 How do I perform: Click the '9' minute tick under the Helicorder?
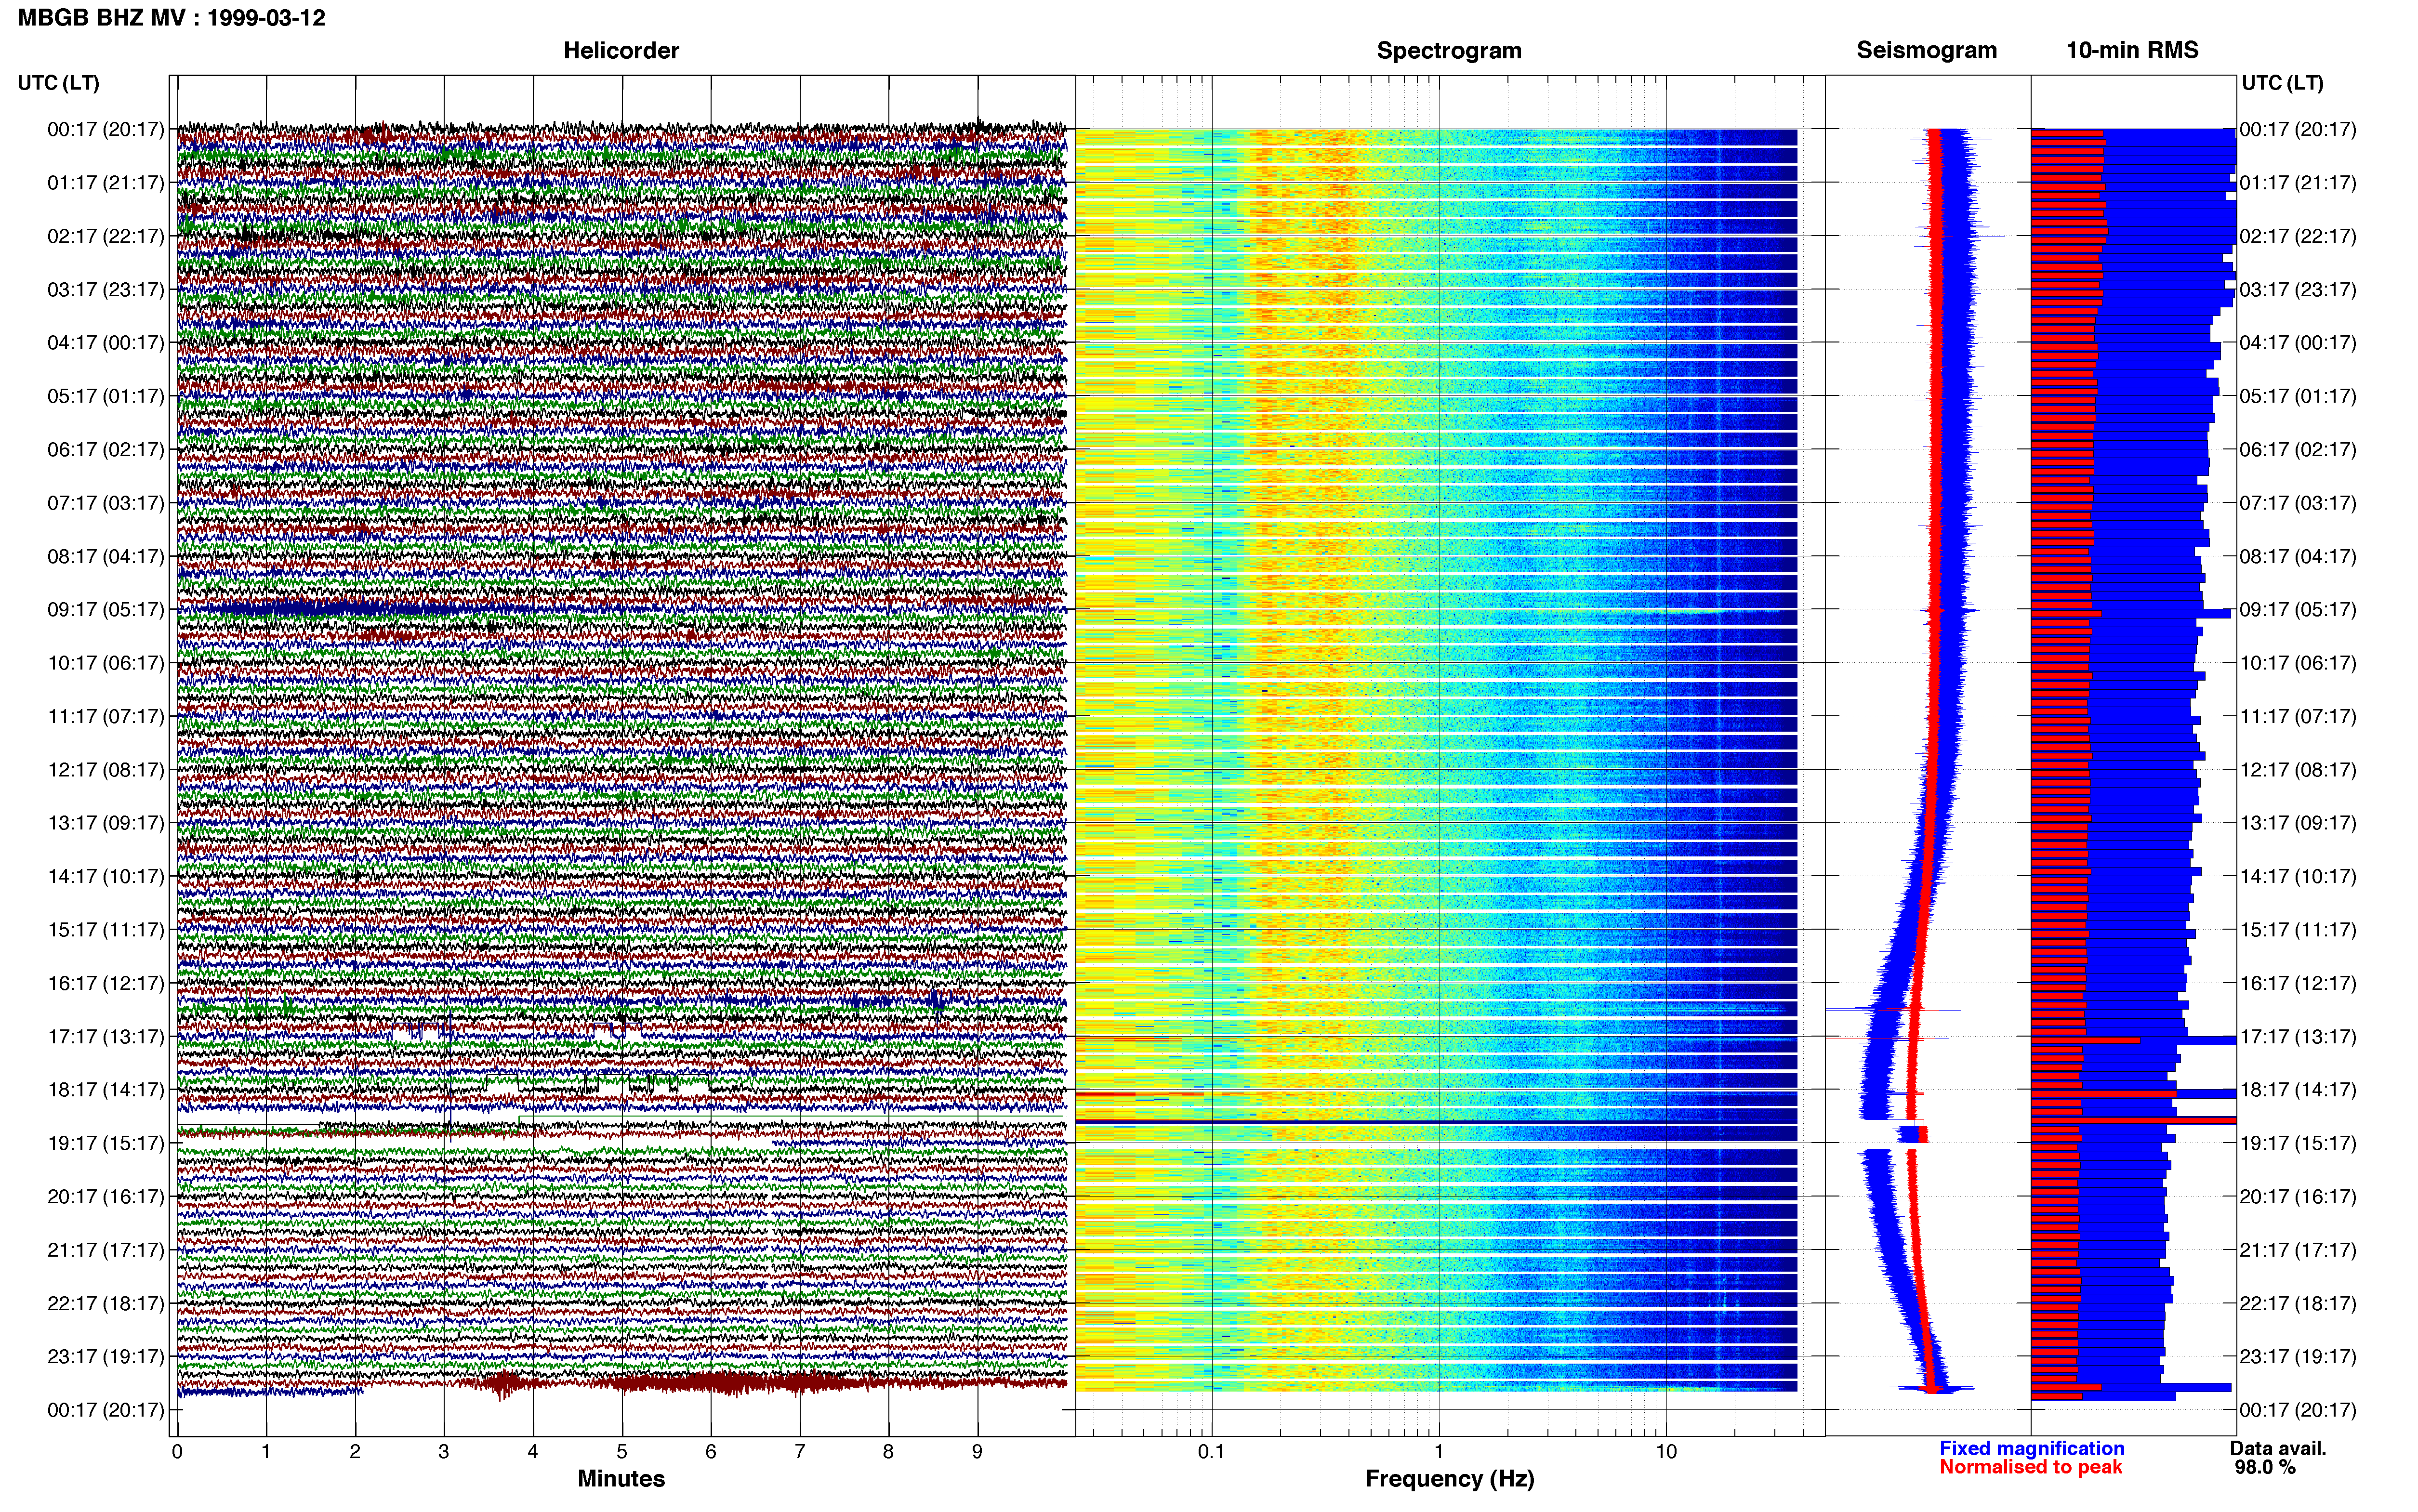tap(978, 1451)
